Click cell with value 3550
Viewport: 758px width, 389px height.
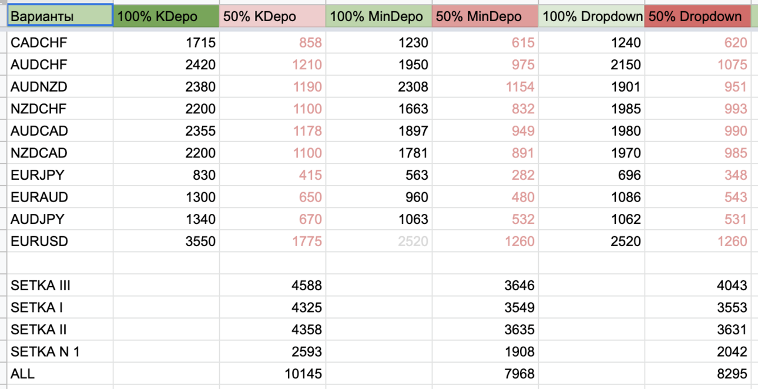click(166, 241)
